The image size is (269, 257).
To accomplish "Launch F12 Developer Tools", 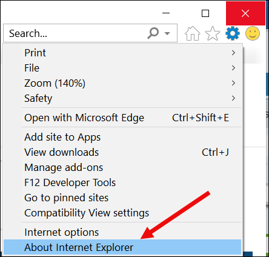I will 122,182.
